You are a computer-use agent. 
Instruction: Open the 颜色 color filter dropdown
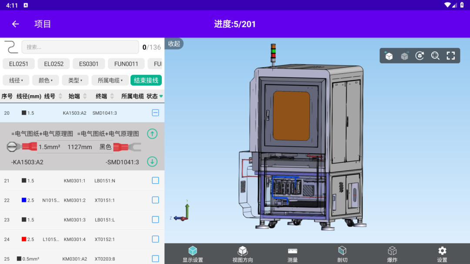[46, 80]
